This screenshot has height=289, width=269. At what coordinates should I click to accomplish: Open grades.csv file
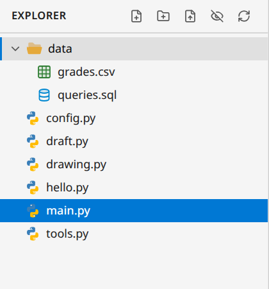click(x=86, y=72)
